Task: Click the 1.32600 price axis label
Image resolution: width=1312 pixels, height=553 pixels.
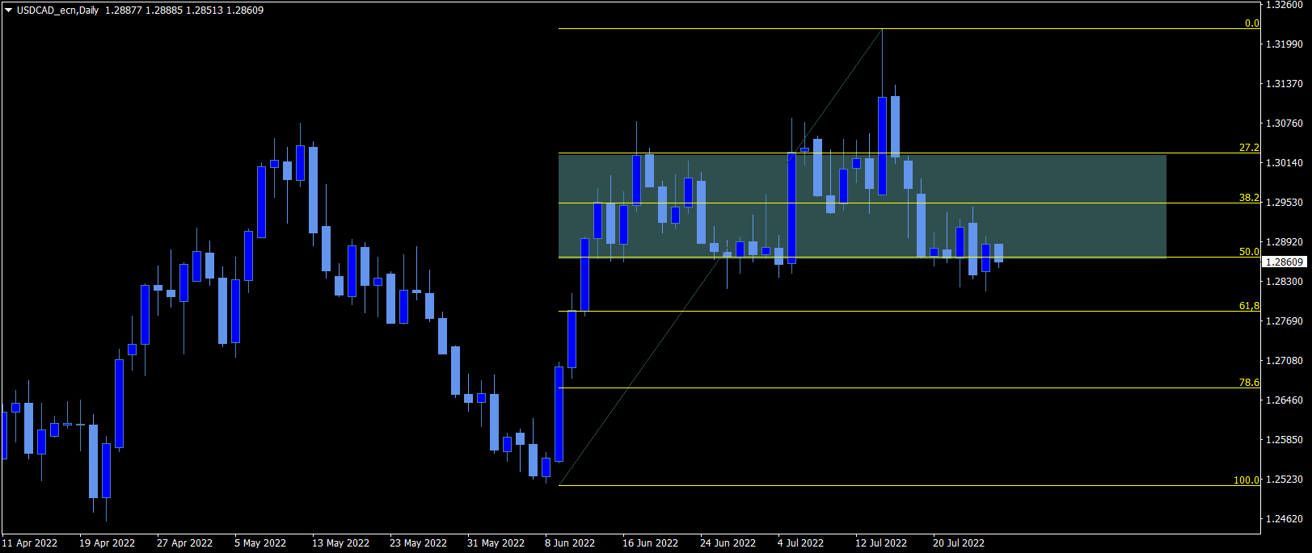Action: pos(1285,5)
